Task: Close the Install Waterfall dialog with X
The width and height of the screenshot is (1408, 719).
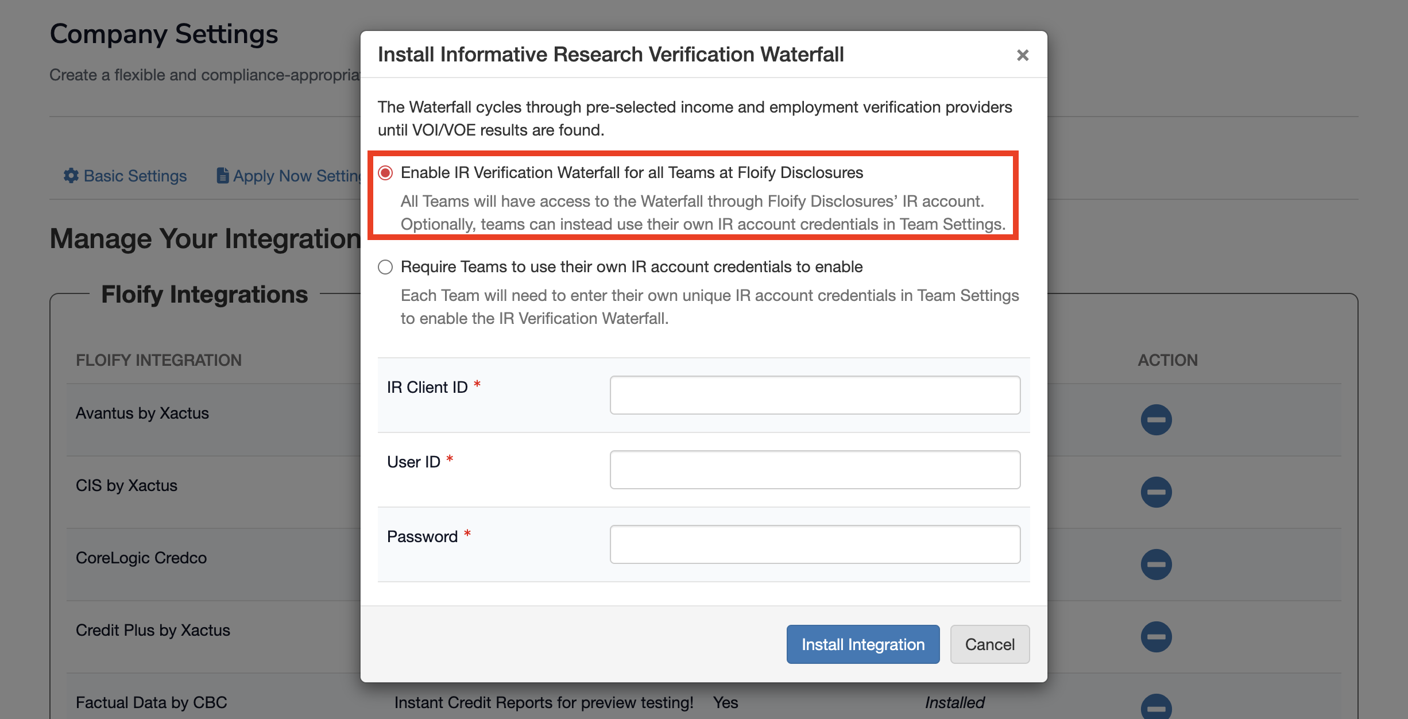Action: click(x=1022, y=55)
